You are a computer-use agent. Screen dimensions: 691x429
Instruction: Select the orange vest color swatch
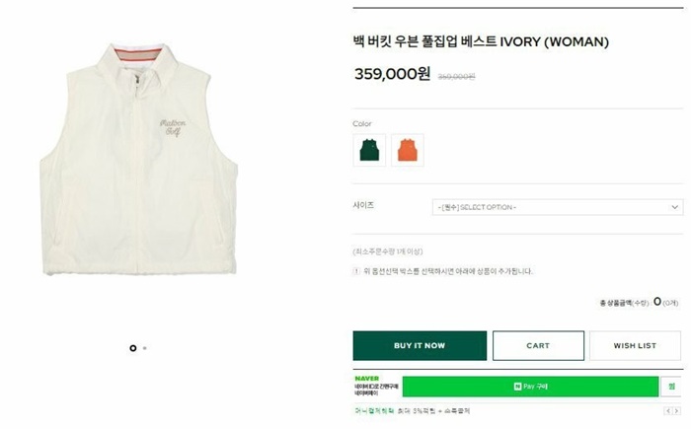(x=408, y=150)
